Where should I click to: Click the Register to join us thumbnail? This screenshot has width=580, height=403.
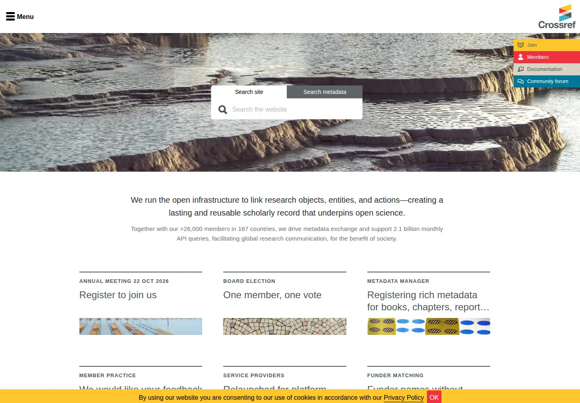(x=141, y=326)
